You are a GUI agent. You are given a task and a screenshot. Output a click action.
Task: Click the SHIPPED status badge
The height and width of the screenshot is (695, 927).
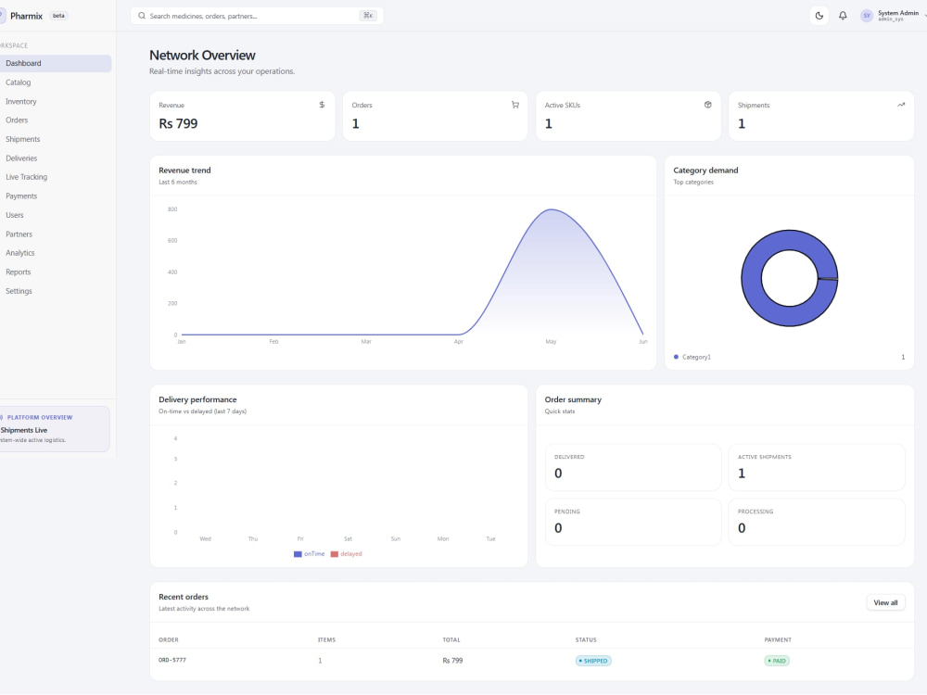593,661
